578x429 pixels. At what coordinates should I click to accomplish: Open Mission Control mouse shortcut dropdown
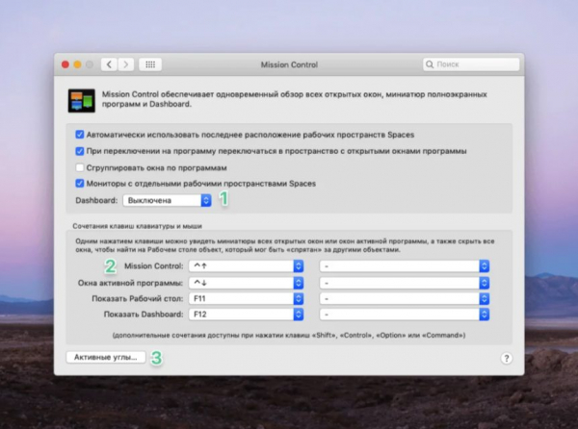tap(405, 266)
